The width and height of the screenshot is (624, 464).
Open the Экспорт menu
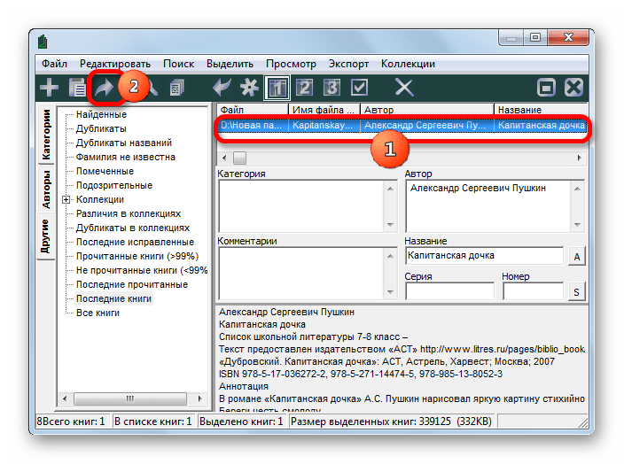point(348,64)
